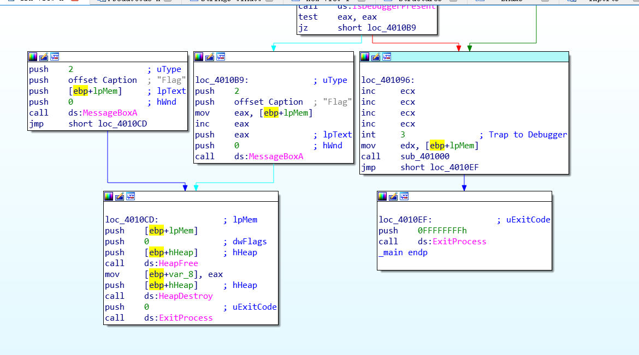Image resolution: width=639 pixels, height=355 pixels.
Task: Node color icon in loc_4010EF block
Action: pos(382,197)
